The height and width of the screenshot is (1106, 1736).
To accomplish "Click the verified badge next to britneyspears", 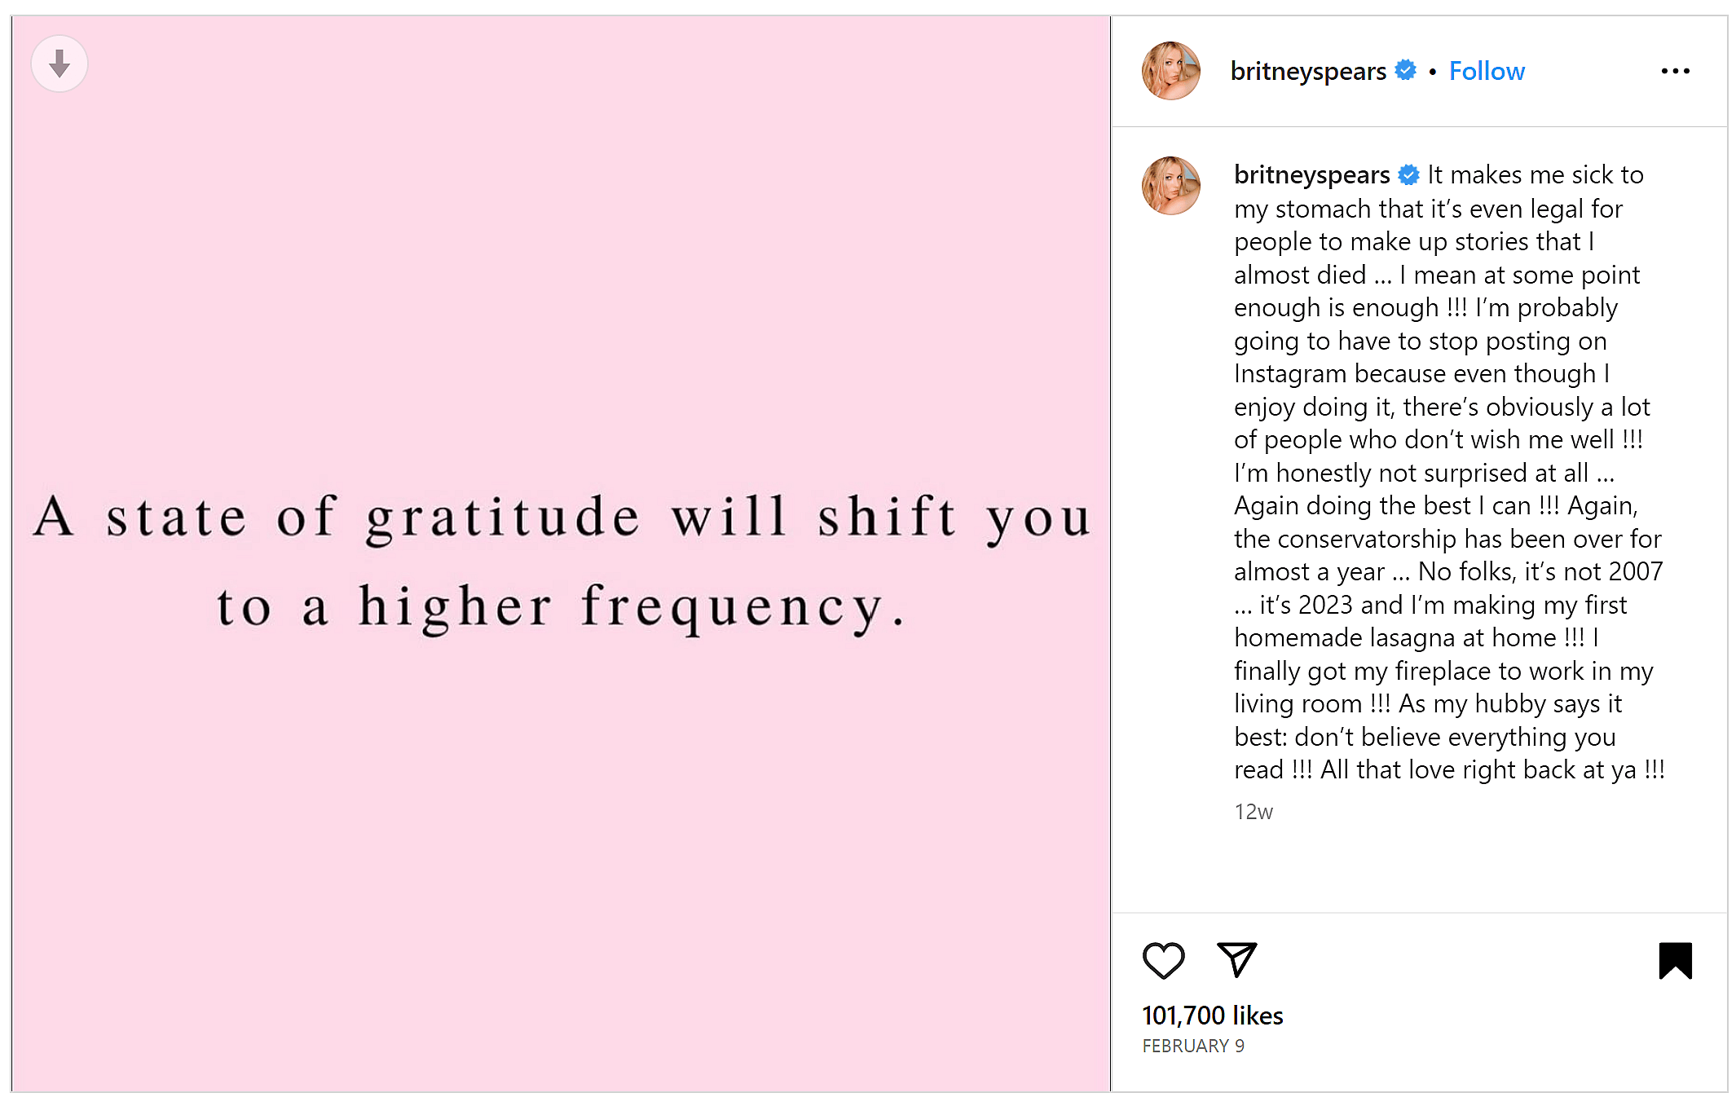I will tap(1403, 71).
